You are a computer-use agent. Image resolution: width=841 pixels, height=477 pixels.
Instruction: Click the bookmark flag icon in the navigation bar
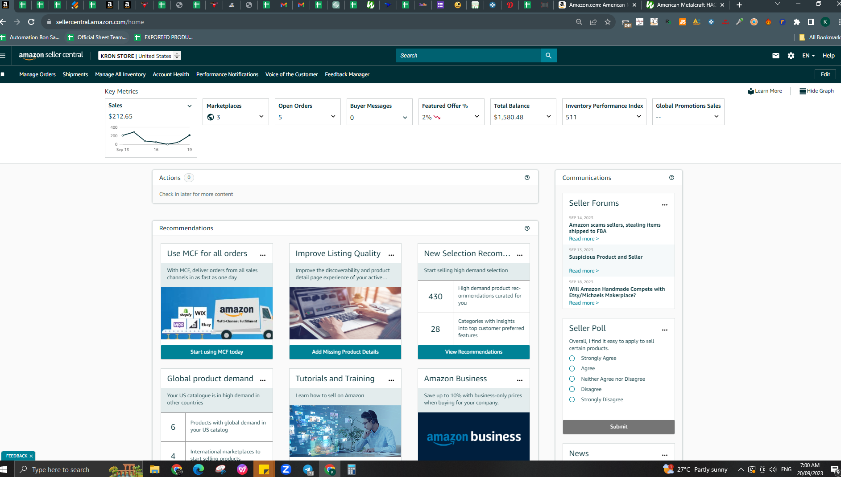click(x=3, y=74)
